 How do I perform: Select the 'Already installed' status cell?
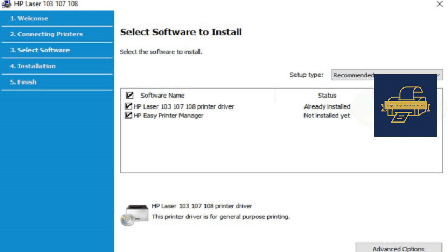[327, 106]
